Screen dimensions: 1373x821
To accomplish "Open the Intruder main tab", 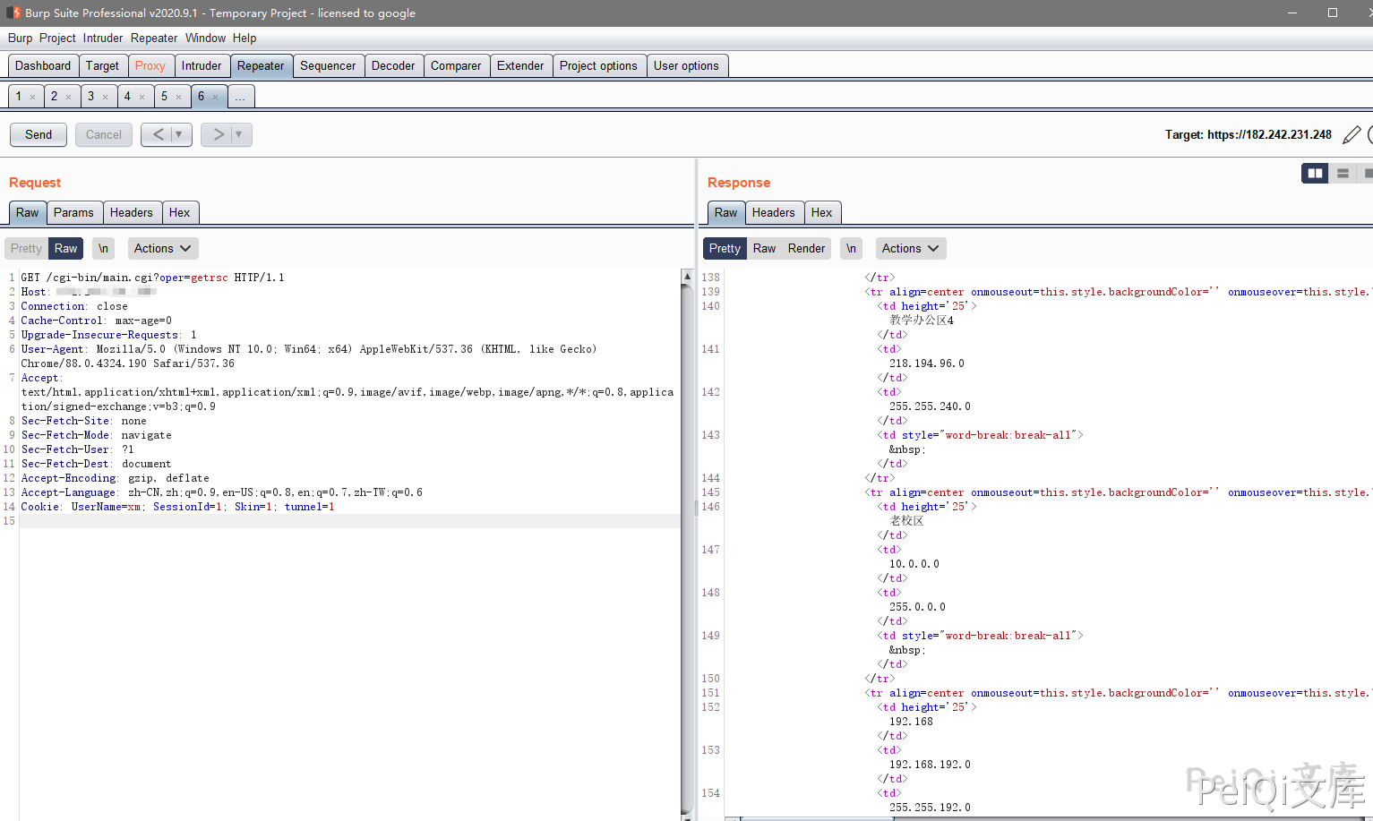I will point(201,66).
